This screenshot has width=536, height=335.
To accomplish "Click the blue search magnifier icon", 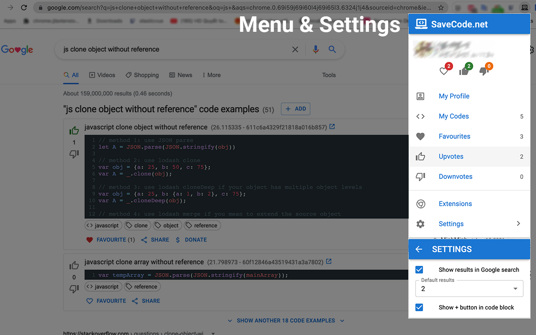I will point(332,49).
